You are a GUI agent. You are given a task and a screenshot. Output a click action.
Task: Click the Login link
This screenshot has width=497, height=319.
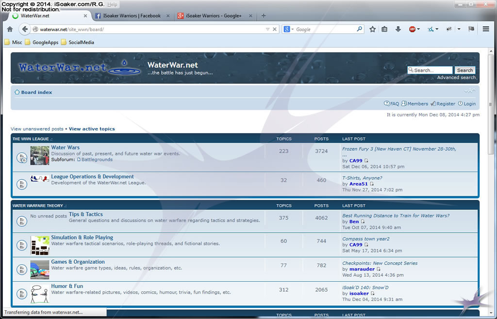(466, 103)
